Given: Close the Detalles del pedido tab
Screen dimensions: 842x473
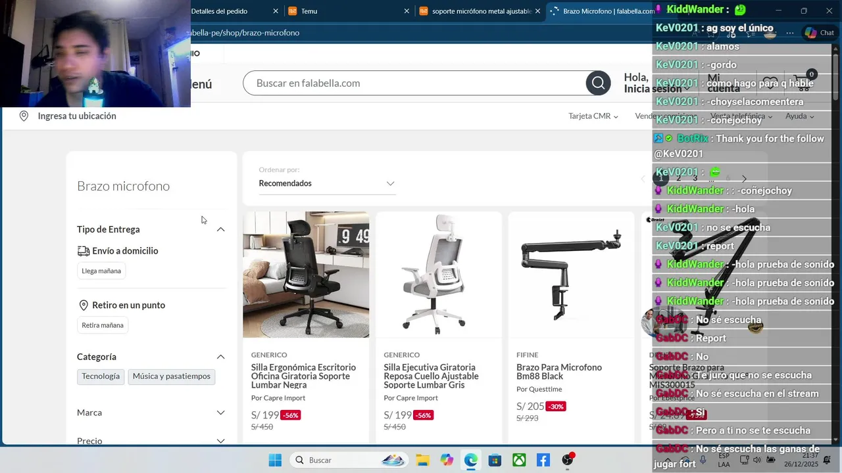Looking at the screenshot, I should coord(276,11).
